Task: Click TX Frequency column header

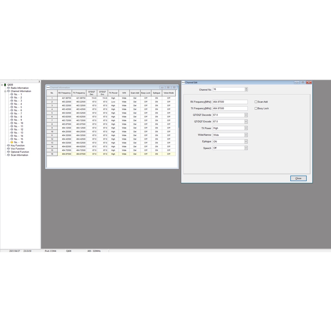Action: pos(79,93)
